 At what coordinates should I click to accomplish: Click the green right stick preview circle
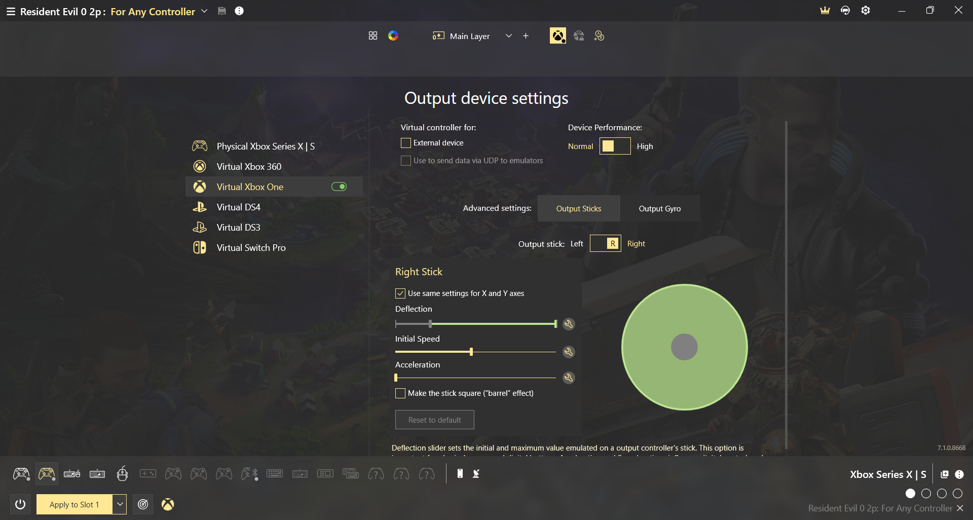point(684,347)
